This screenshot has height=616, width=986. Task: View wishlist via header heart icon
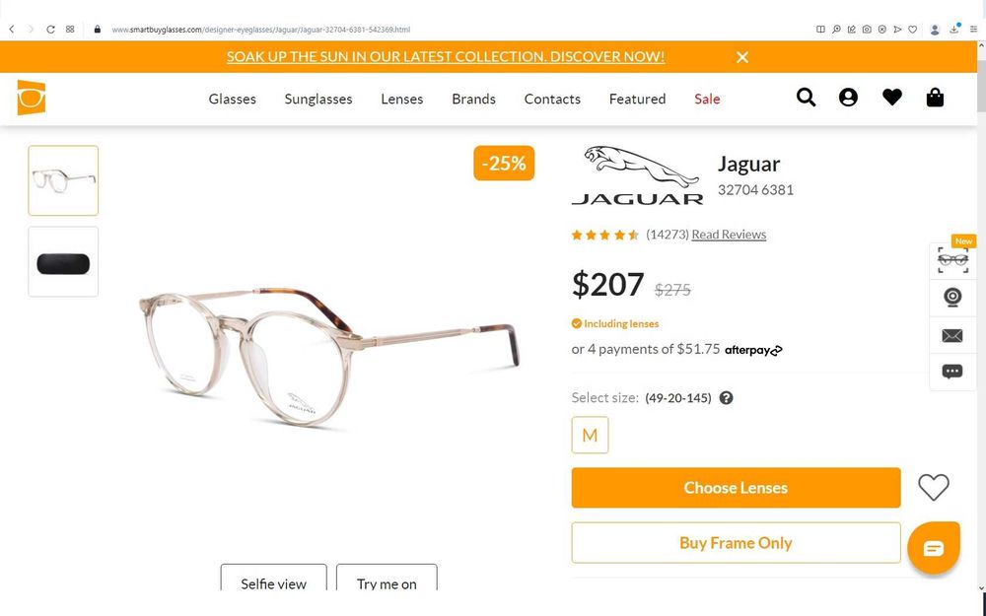(x=891, y=98)
